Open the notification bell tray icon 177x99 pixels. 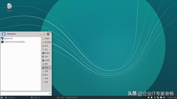coord(152,97)
